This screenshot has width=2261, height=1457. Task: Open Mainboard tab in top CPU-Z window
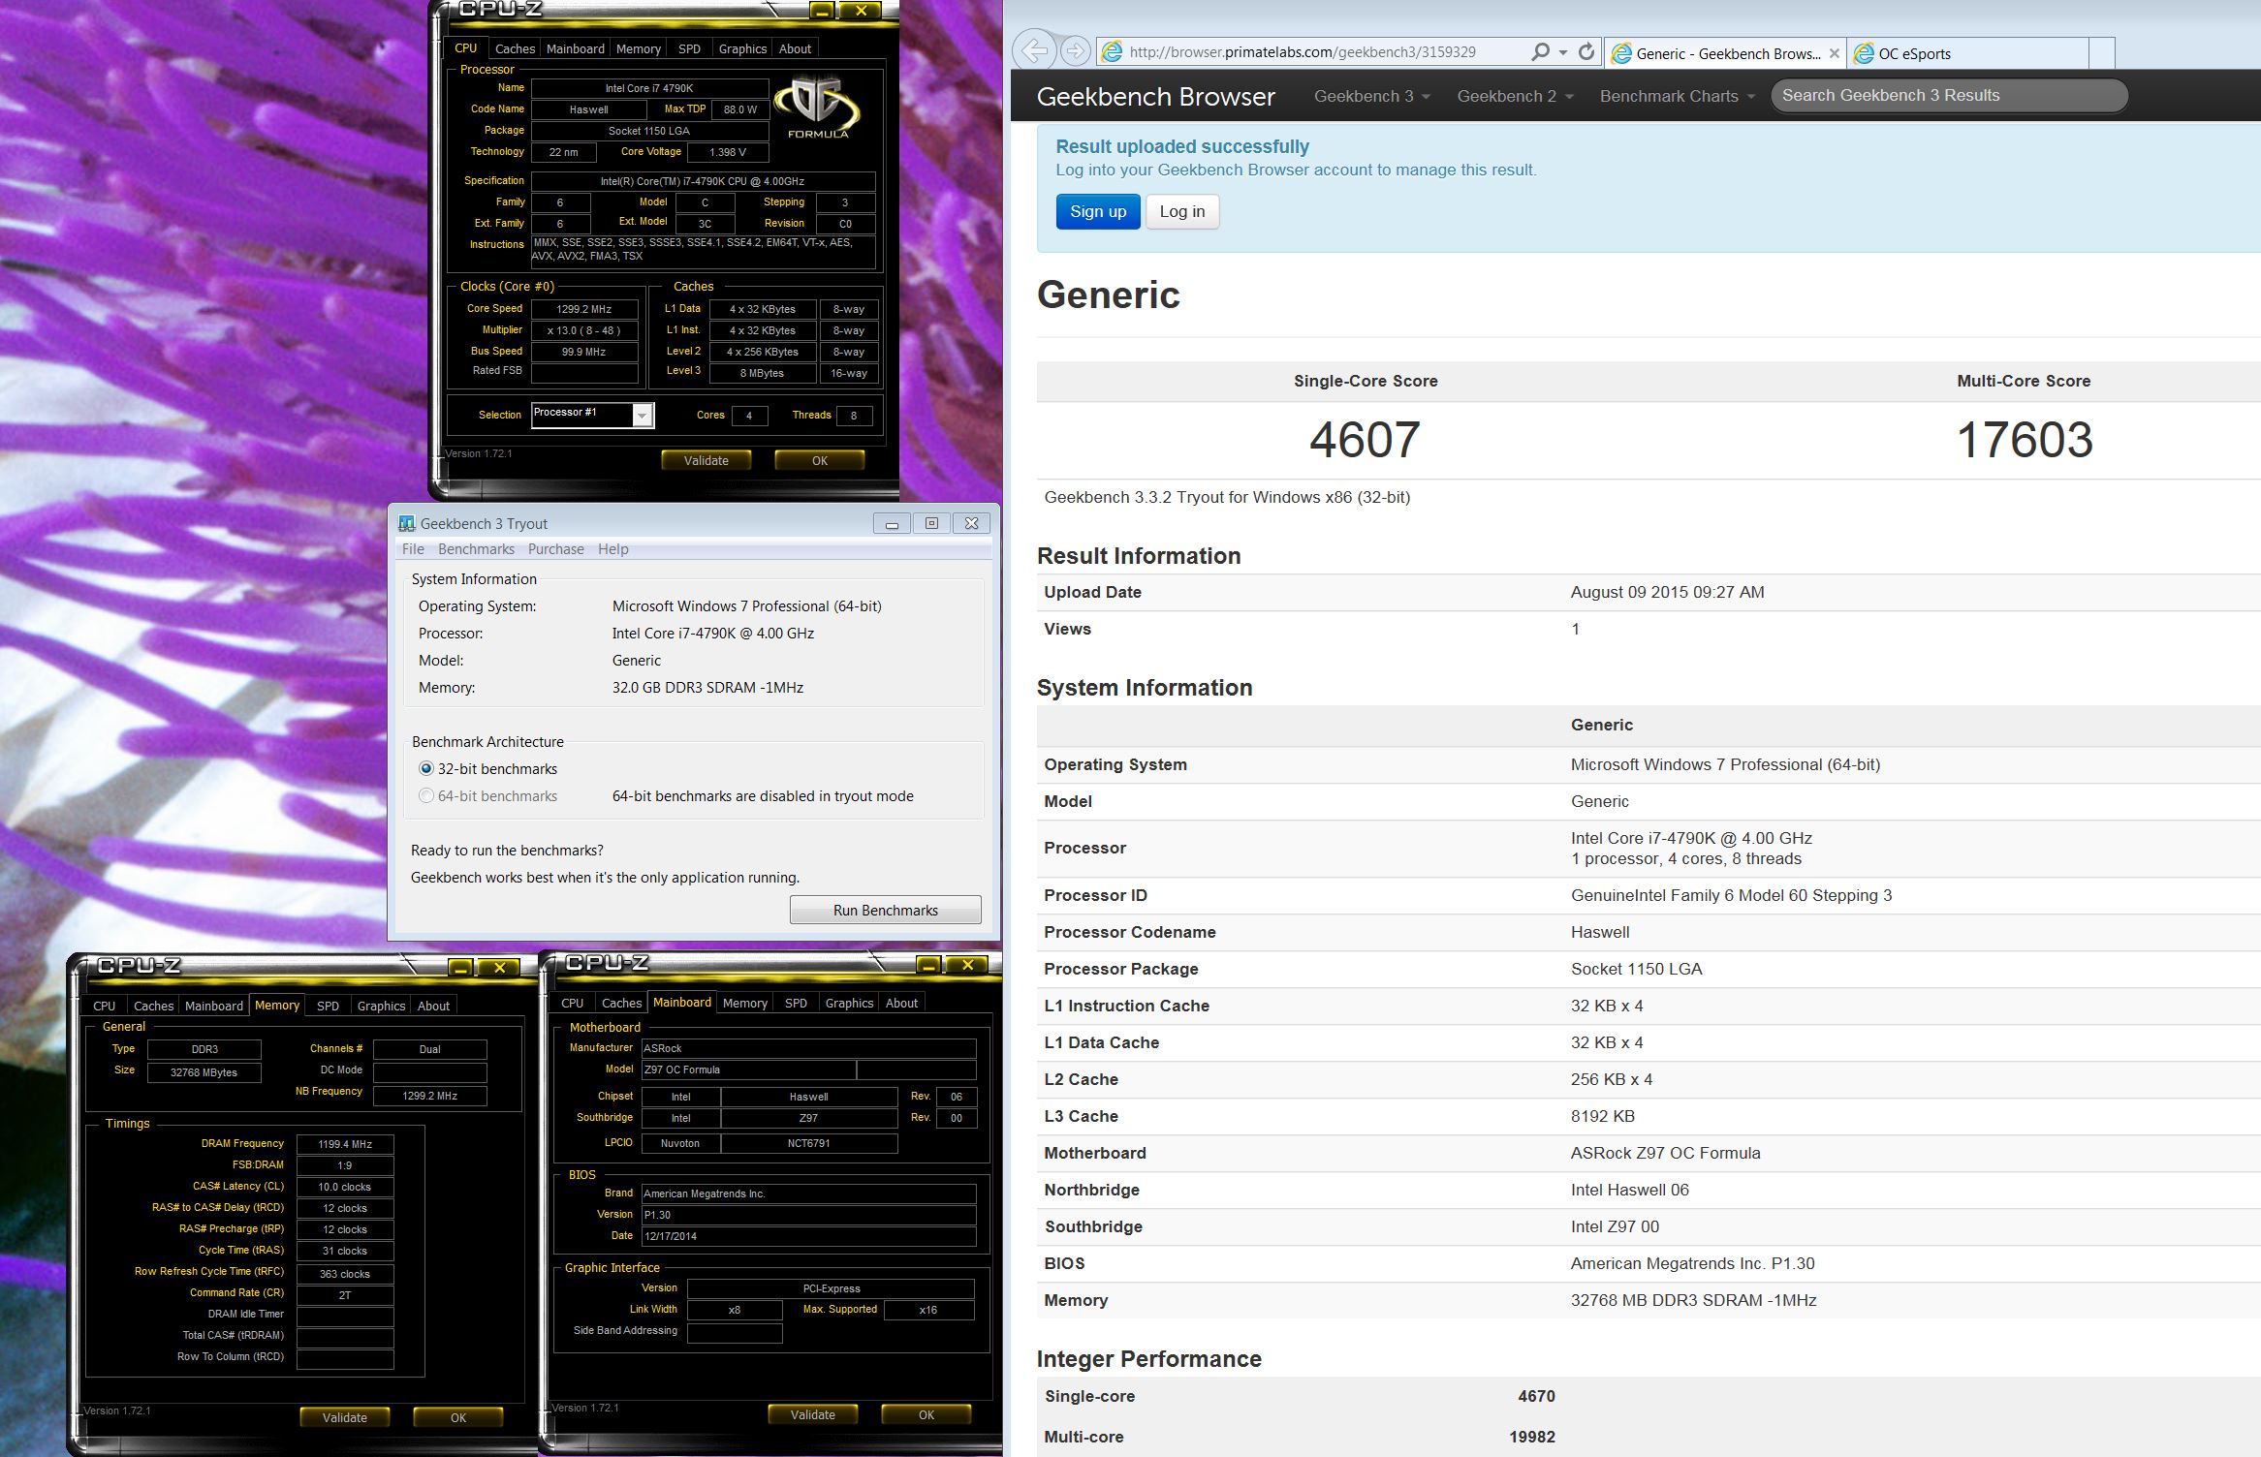575,48
